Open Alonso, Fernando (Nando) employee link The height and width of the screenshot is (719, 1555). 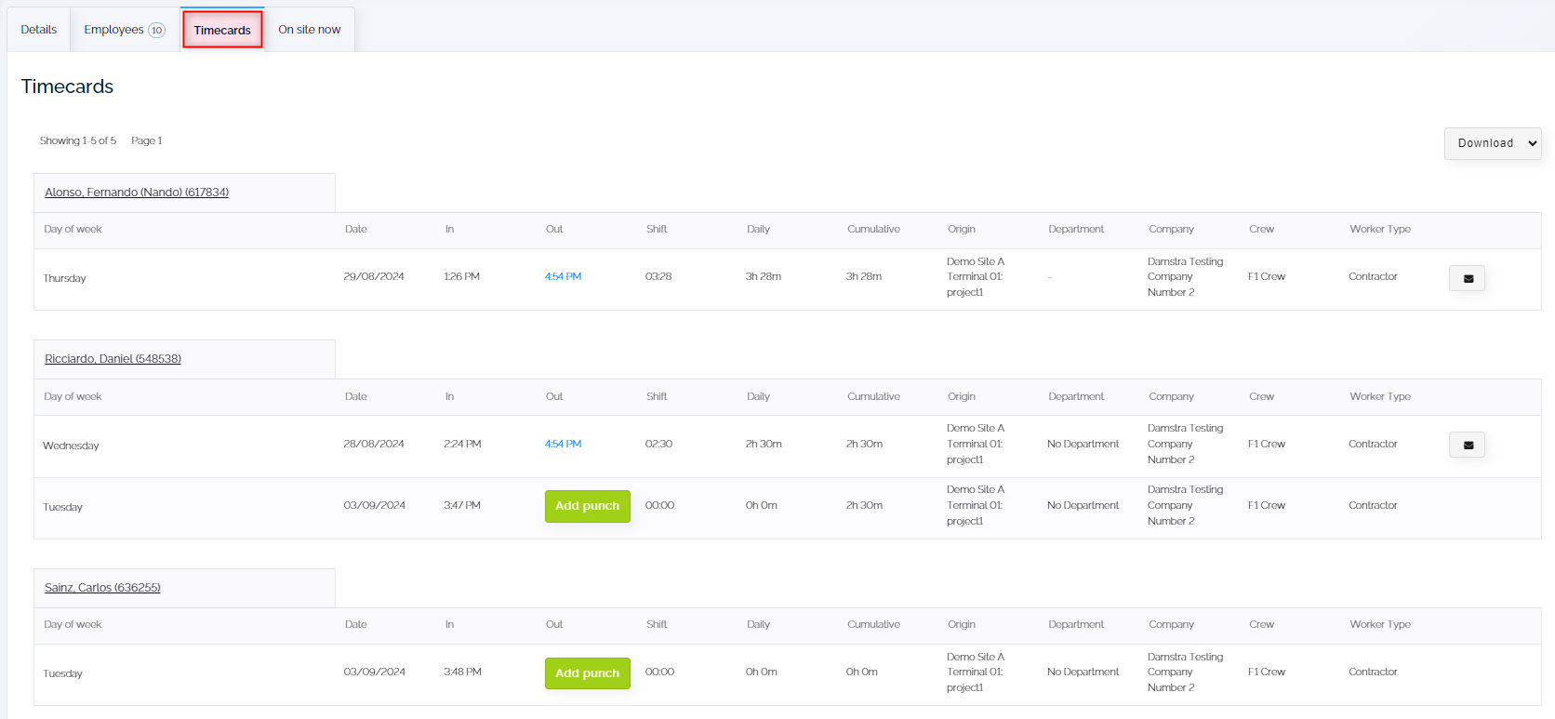click(137, 193)
